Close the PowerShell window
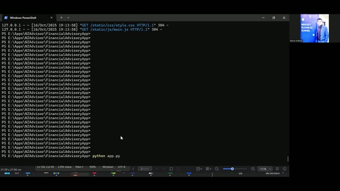Viewport: 340px width, 191px height. tap(284, 18)
